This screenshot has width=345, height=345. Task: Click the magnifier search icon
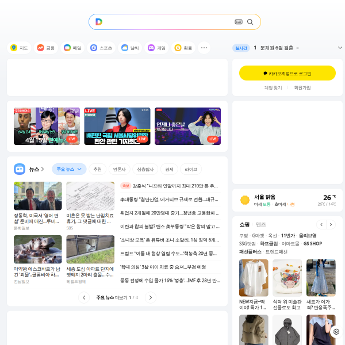point(250,22)
